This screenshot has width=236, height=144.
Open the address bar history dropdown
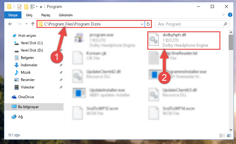point(142,24)
